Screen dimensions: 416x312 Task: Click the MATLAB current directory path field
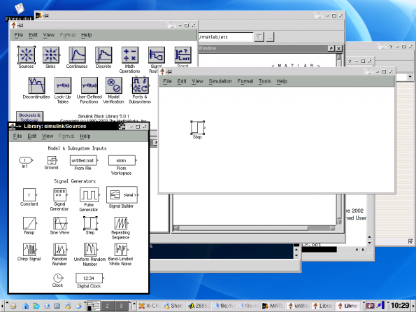click(x=225, y=37)
